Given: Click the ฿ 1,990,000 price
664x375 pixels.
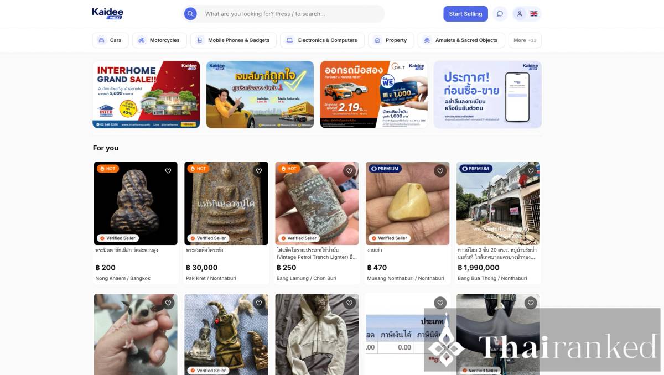Looking at the screenshot, I should pyautogui.click(x=479, y=268).
